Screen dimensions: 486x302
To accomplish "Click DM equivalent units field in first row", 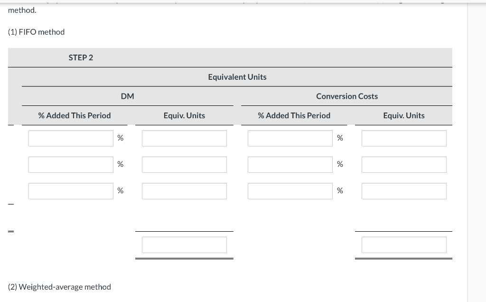I will point(185,138).
